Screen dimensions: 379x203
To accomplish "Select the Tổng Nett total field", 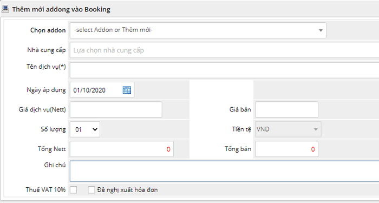I will (122, 149).
